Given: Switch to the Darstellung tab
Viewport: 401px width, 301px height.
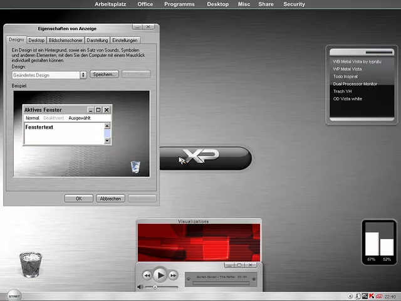Looking at the screenshot, I should (x=97, y=40).
